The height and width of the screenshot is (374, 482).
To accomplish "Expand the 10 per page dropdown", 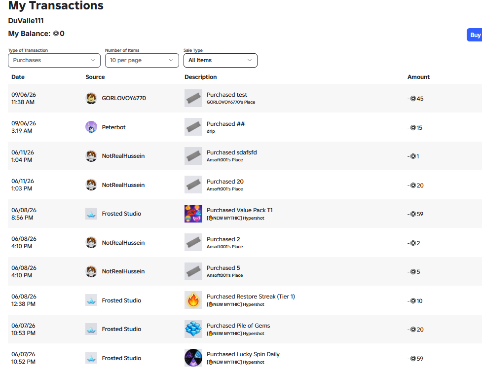I will pos(142,60).
